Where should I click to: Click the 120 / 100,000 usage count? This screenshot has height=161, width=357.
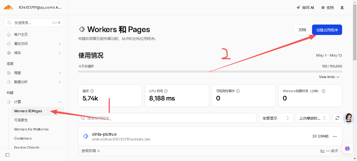tap(332, 66)
